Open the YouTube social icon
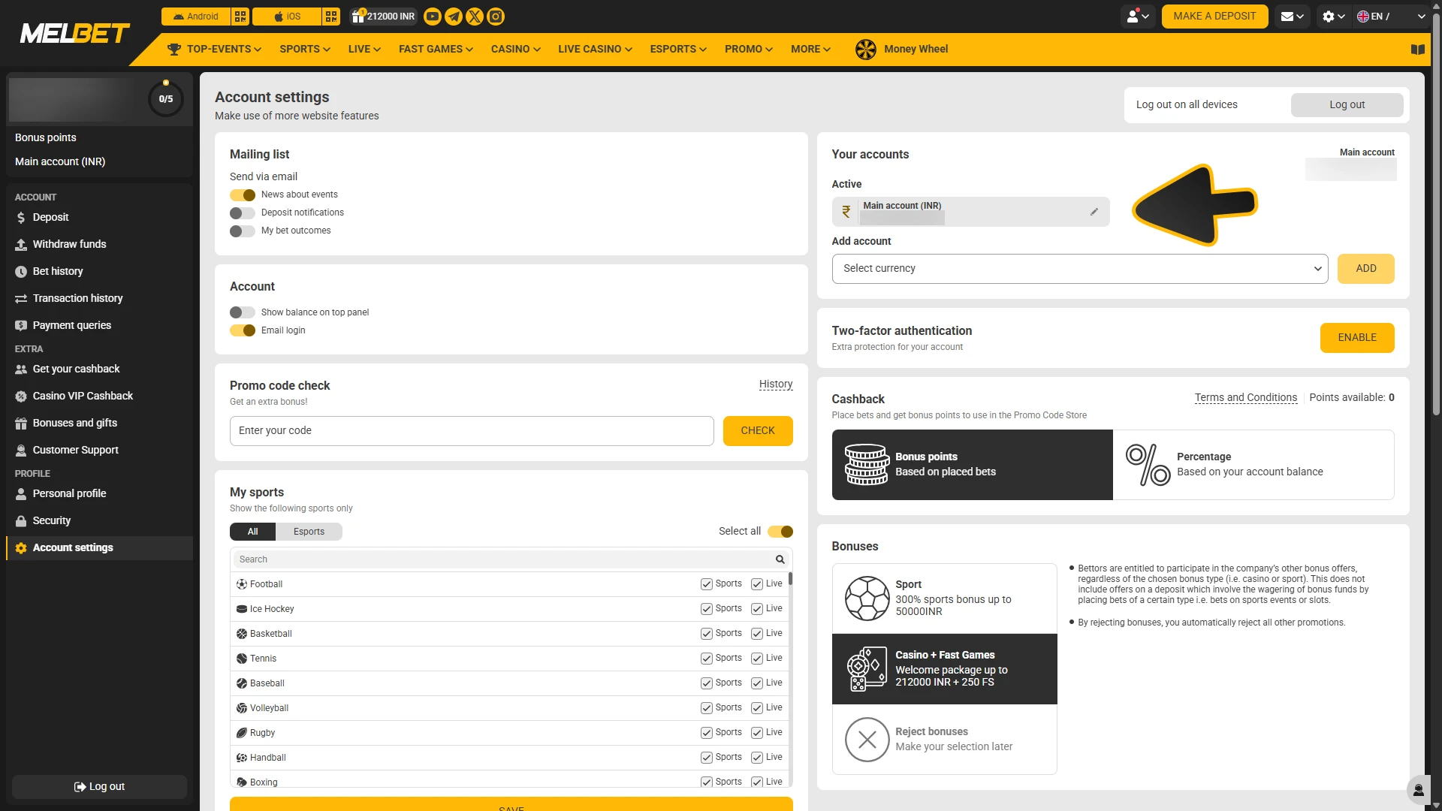This screenshot has width=1442, height=811. point(433,17)
